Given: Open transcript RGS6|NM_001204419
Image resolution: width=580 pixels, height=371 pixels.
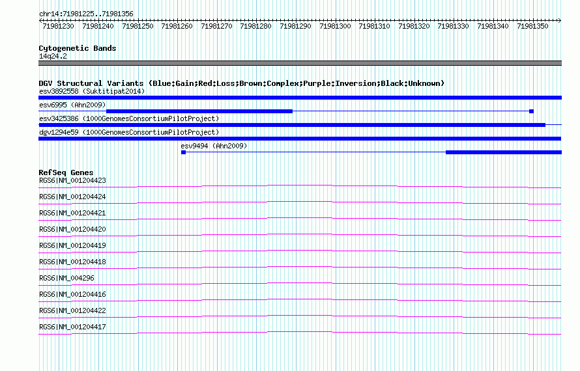Looking at the screenshot, I should [72, 246].
